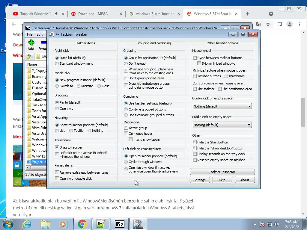The width and height of the screenshot is (307, 230).
Task: Open Middle click on empty space dropdown
Action: coord(222,125)
